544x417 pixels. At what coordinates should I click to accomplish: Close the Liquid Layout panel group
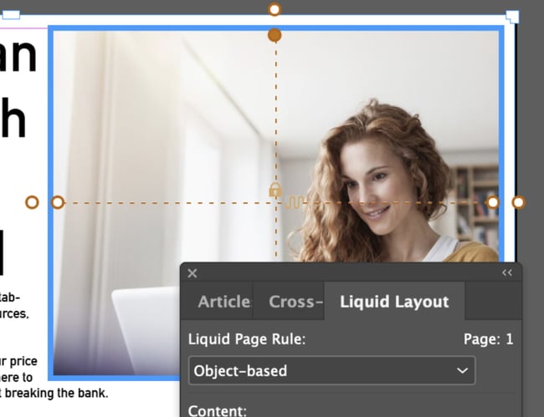point(192,273)
